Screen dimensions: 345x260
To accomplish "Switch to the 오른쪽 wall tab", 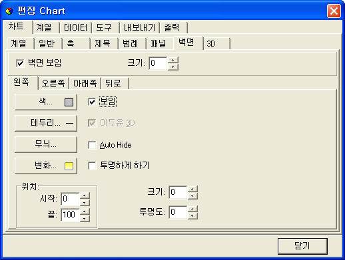I will (x=53, y=84).
